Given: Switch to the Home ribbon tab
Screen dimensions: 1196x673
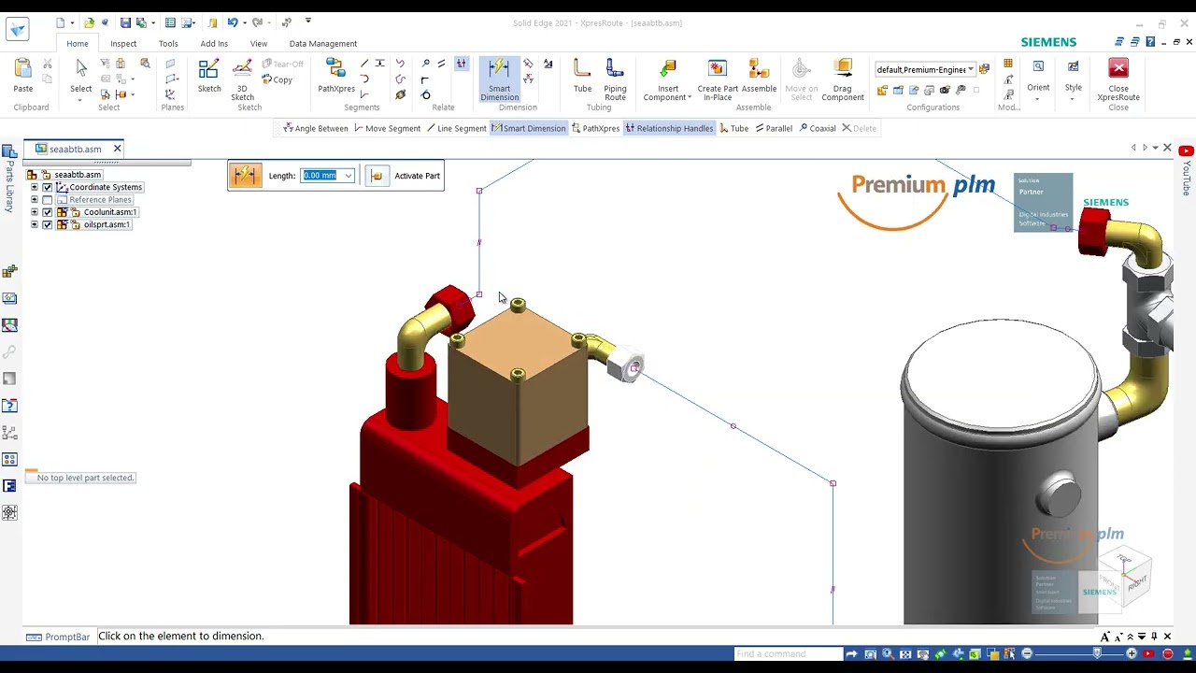Looking at the screenshot, I should 78,43.
